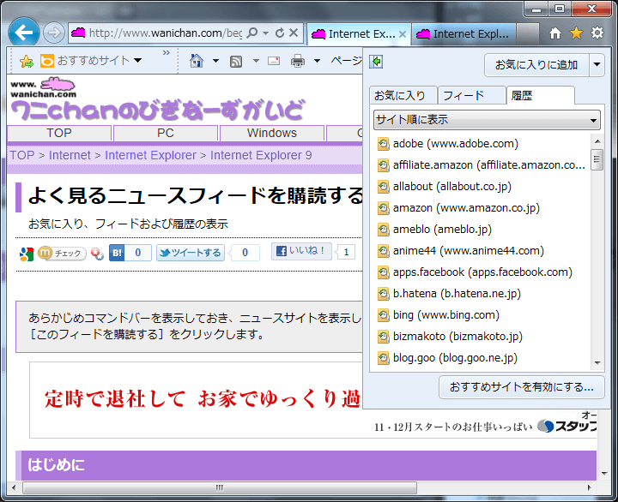618x502 pixels.
Task: Expand affiliate.amazon history entry
Action: [x=480, y=164]
